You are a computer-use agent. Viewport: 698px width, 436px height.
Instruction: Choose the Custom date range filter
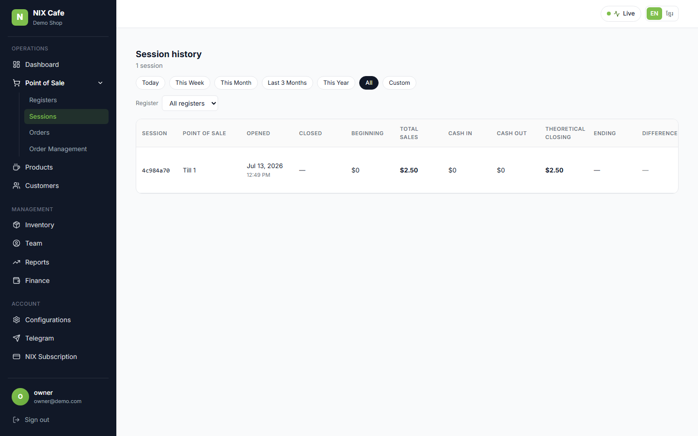[x=399, y=83]
